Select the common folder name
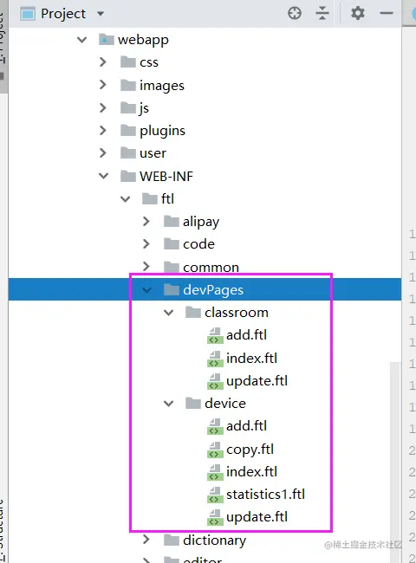Screen dimensions: 416x563 [x=211, y=268]
